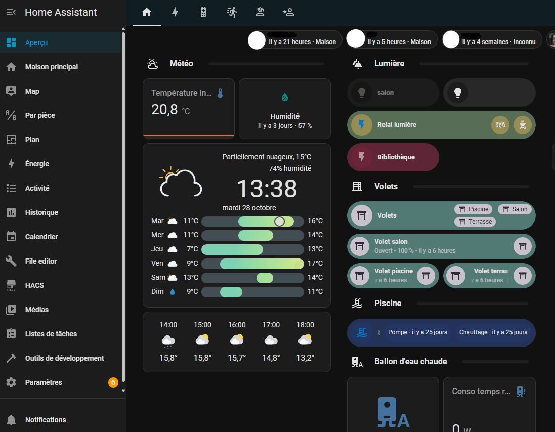Open the add-person view tab icon
555x432 pixels.
(288, 13)
